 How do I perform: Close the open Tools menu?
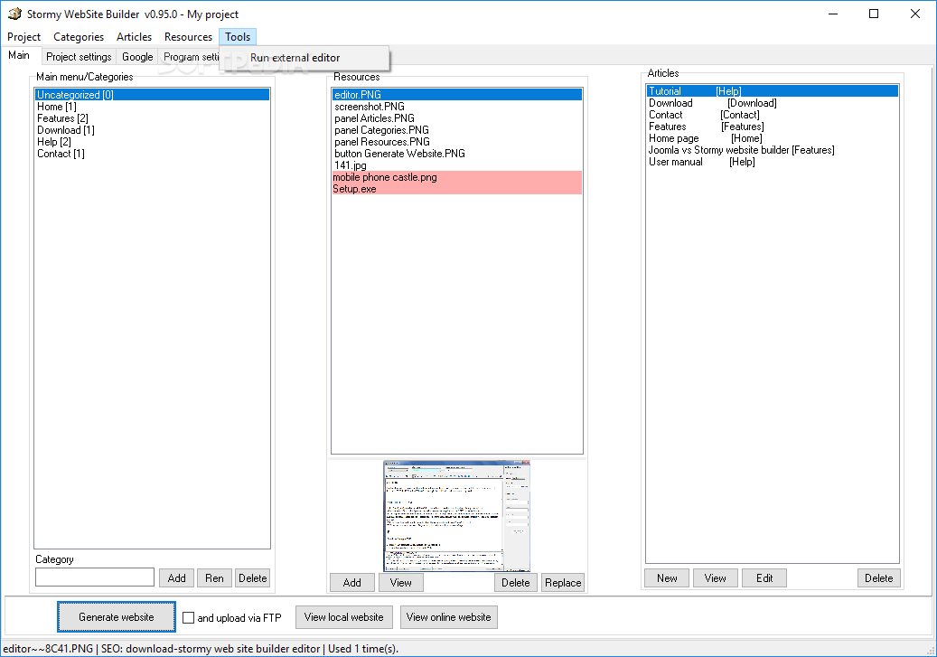coord(238,37)
